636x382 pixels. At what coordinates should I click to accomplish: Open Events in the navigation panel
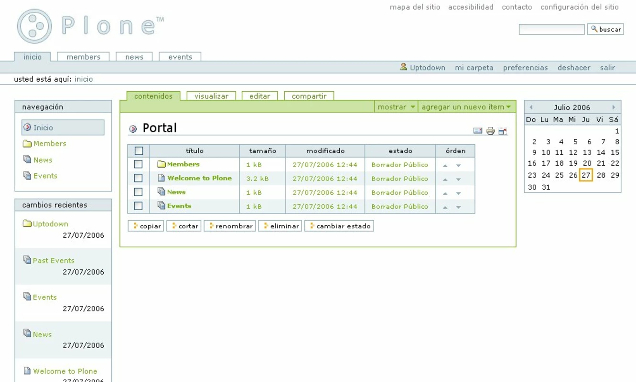point(45,176)
